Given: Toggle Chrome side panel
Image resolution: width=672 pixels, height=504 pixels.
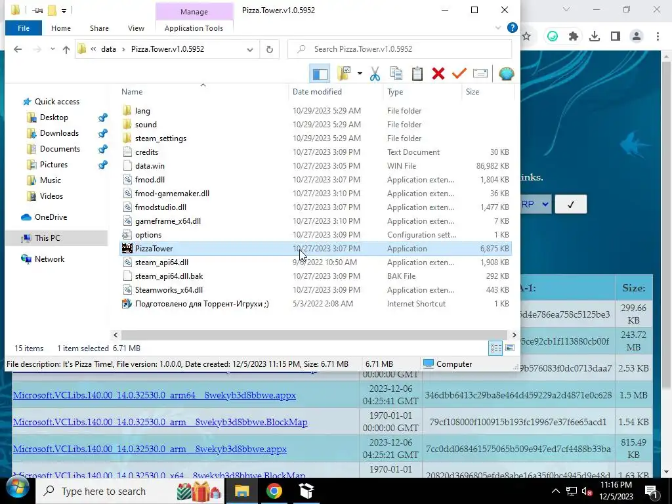Looking at the screenshot, I should coord(616,37).
